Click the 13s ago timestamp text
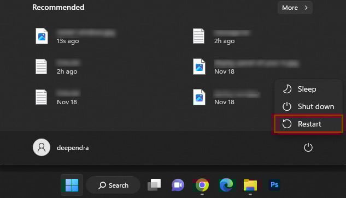This screenshot has width=346, height=198. pos(68,41)
